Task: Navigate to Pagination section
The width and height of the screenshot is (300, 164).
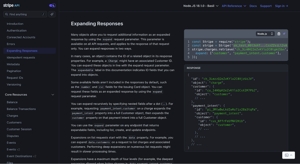Action: 14,71
